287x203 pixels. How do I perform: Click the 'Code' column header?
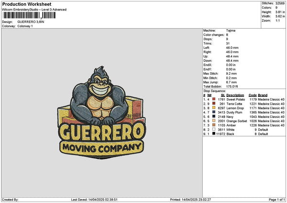(253, 95)
